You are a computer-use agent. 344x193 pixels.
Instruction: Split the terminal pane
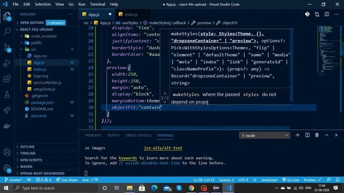[x=307, y=135]
